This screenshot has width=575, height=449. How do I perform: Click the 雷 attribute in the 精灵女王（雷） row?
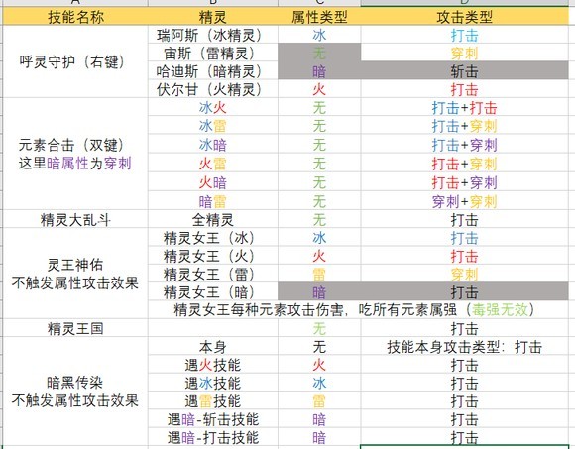tap(319, 274)
